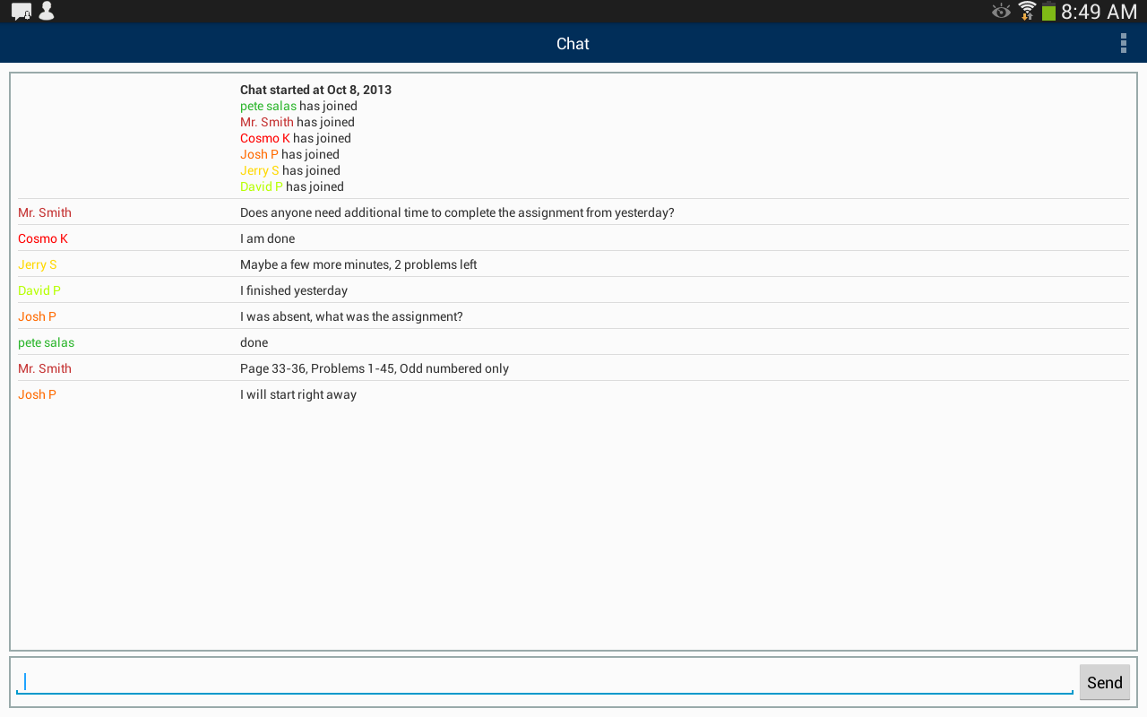1147x717 pixels.
Task: Focus the message input field
Action: (x=545, y=682)
